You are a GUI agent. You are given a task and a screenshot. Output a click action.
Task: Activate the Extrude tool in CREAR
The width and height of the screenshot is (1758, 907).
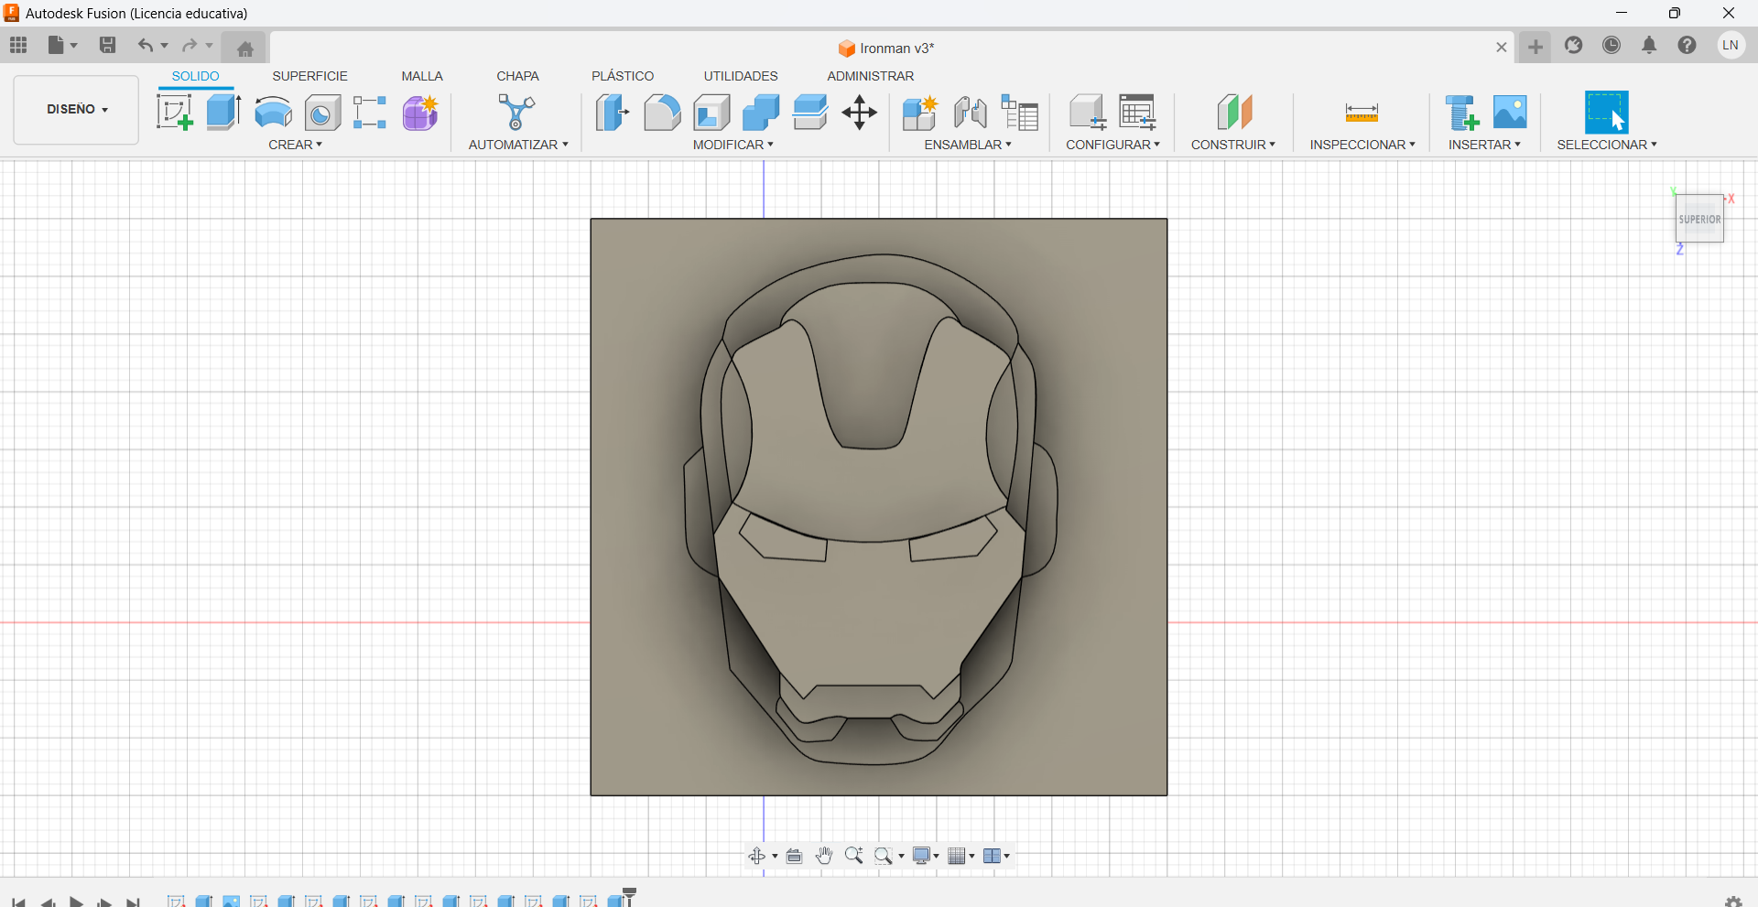(223, 113)
